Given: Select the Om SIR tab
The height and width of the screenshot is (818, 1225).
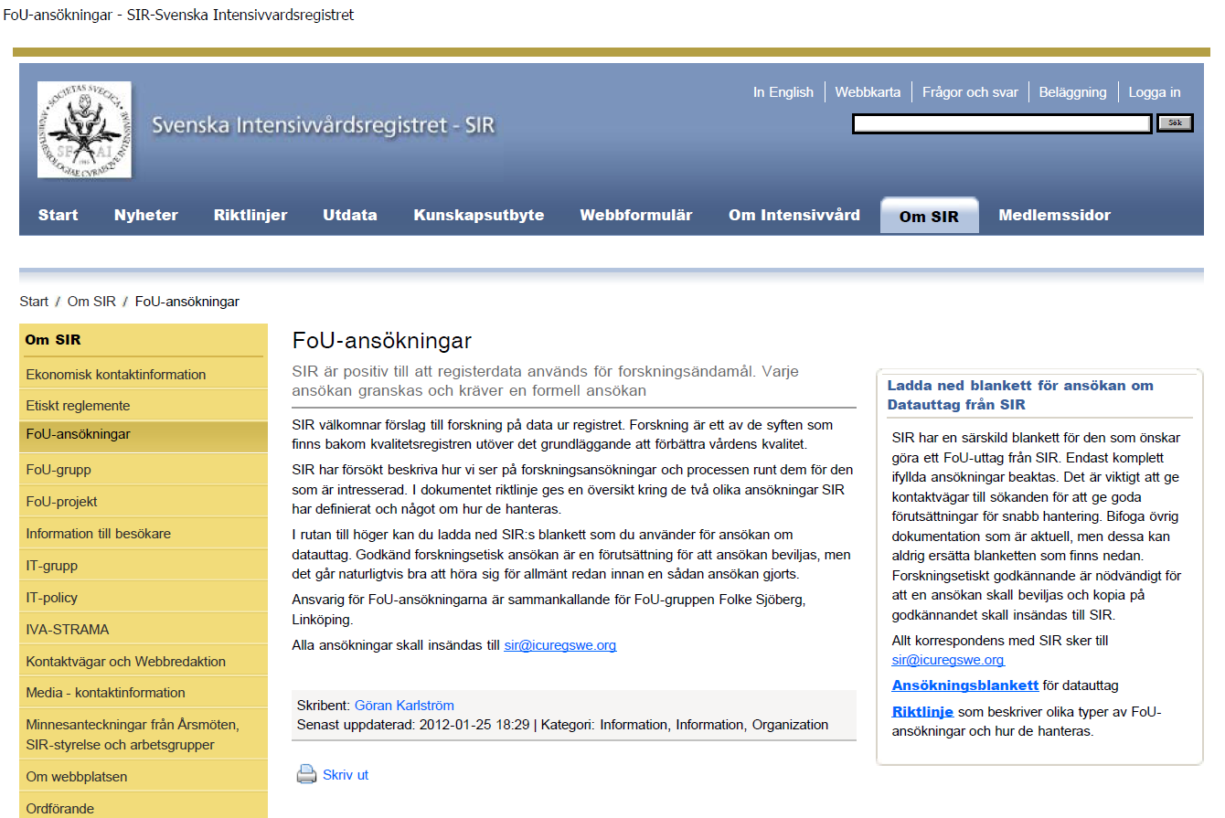Looking at the screenshot, I should [x=929, y=217].
